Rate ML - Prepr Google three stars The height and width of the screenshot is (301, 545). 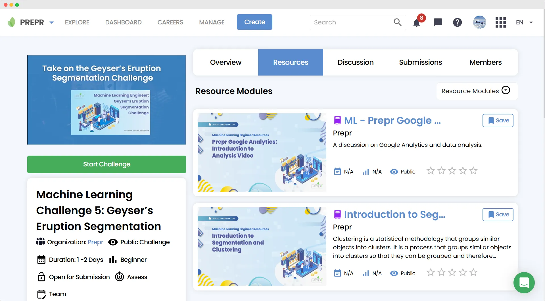452,171
